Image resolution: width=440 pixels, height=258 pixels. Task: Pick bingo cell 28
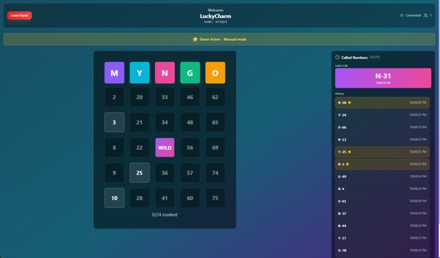[139, 198]
